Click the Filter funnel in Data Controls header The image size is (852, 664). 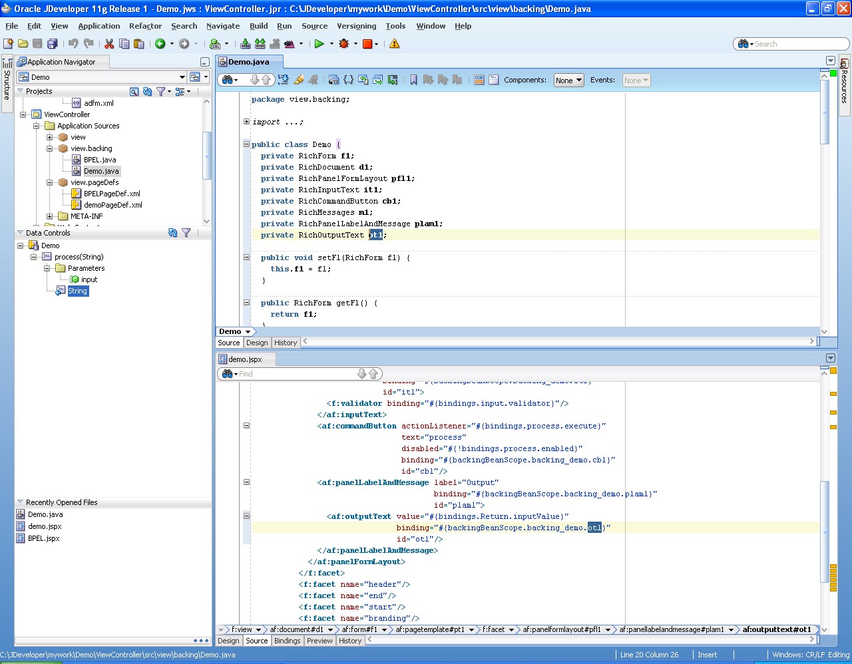(x=186, y=233)
